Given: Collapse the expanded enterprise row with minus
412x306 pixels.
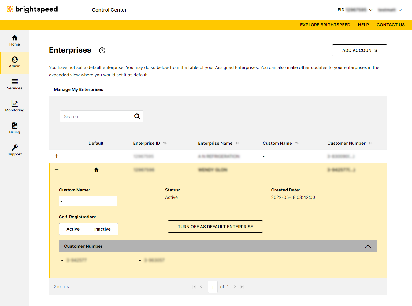Looking at the screenshot, I should coord(57,169).
